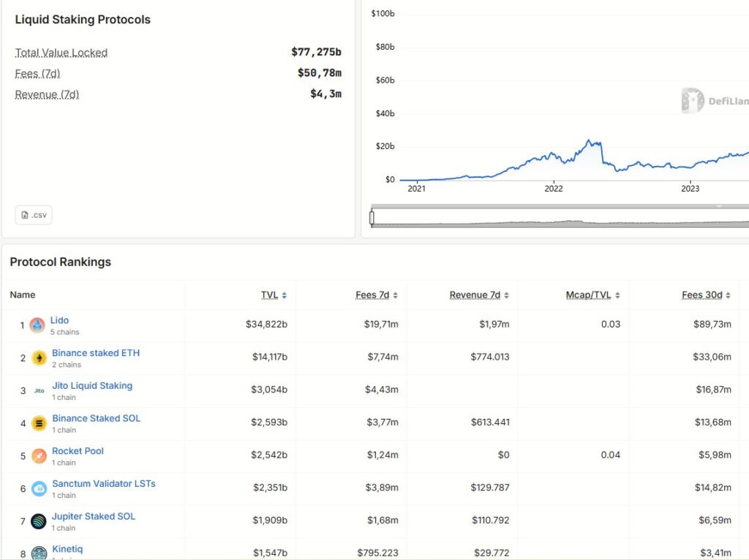
Task: Click the chart range slider left handle
Action: pyautogui.click(x=372, y=218)
